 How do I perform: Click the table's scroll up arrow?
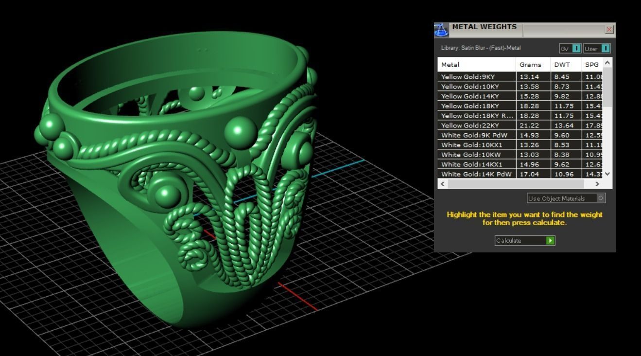click(x=607, y=63)
